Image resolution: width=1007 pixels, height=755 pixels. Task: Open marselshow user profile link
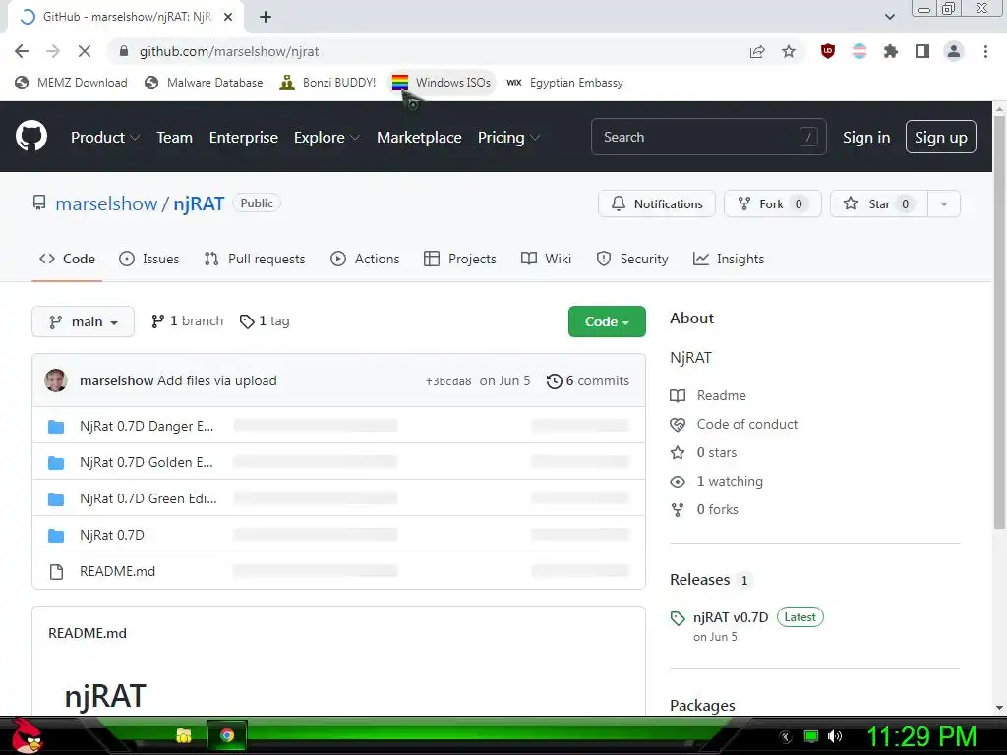pyautogui.click(x=106, y=203)
